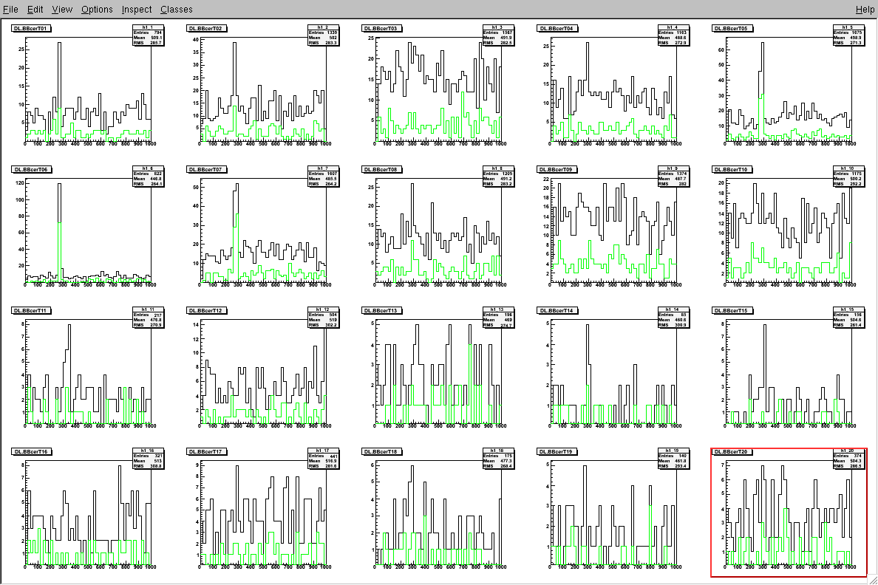Click the h1_12 statistics box
The width and height of the screenshot is (878, 585).
[x=323, y=317]
